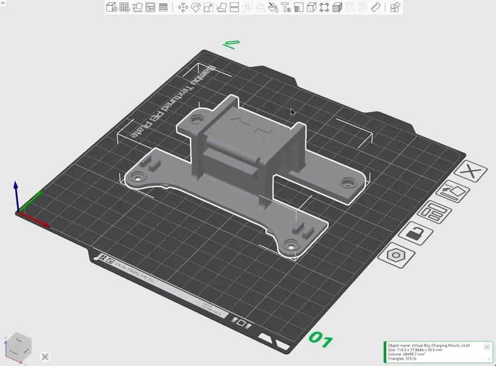The image size is (496, 366).
Task: Click the Add model cube icon
Action: point(111,7)
